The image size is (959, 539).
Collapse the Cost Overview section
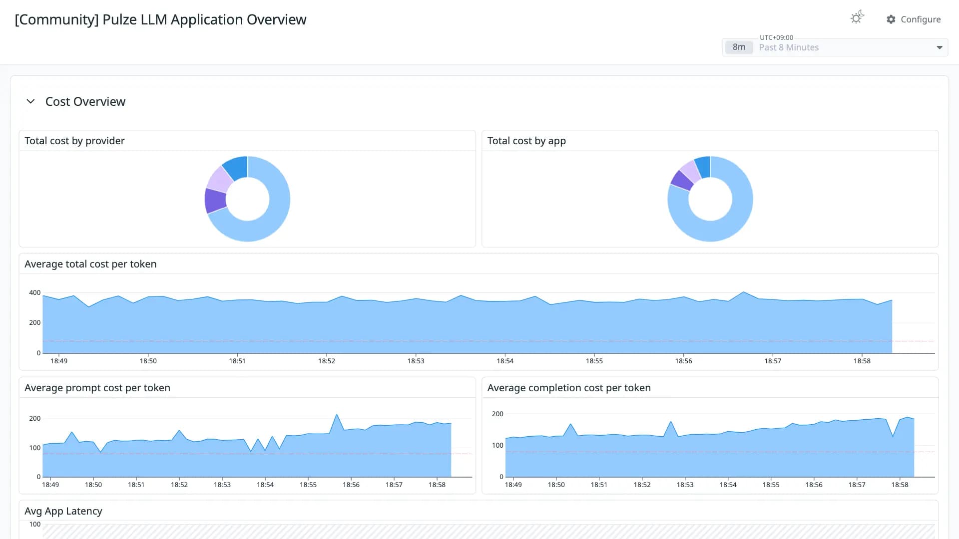coord(30,101)
